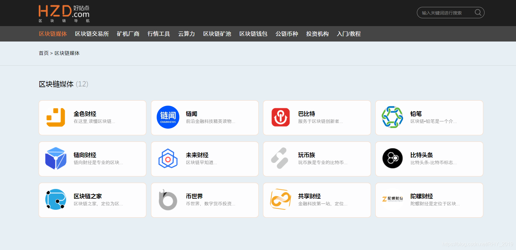Open the 未来财经 title link
516x250 pixels.
(x=197, y=155)
